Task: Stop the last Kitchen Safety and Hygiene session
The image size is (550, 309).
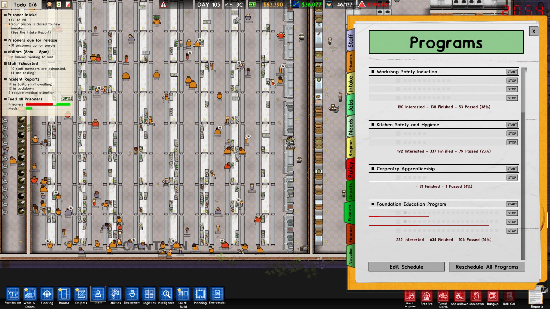Action: coord(512,142)
